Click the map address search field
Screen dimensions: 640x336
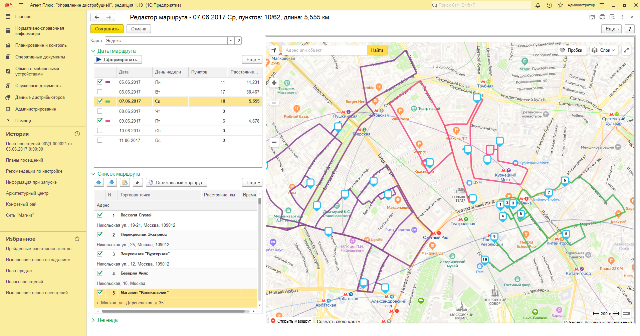click(324, 50)
